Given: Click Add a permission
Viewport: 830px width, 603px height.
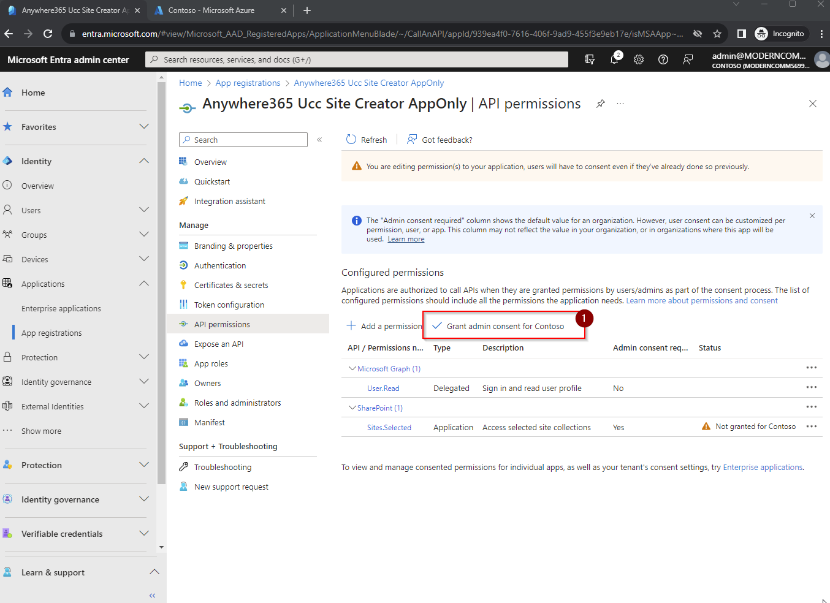Looking at the screenshot, I should coord(384,326).
